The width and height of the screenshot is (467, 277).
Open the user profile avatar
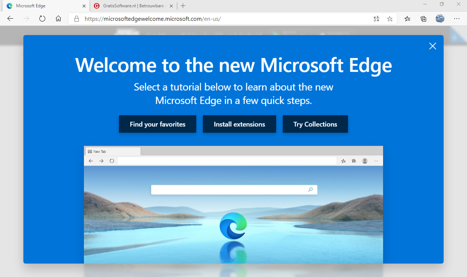(x=440, y=19)
